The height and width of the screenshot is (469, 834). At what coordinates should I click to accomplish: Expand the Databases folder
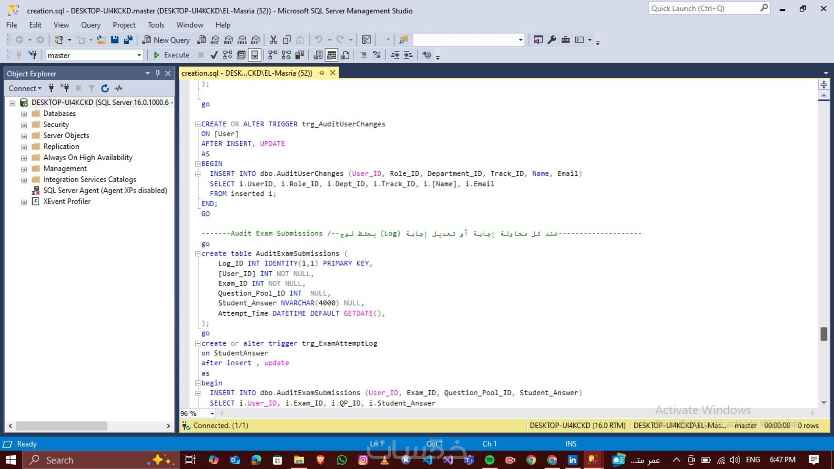pyautogui.click(x=24, y=114)
